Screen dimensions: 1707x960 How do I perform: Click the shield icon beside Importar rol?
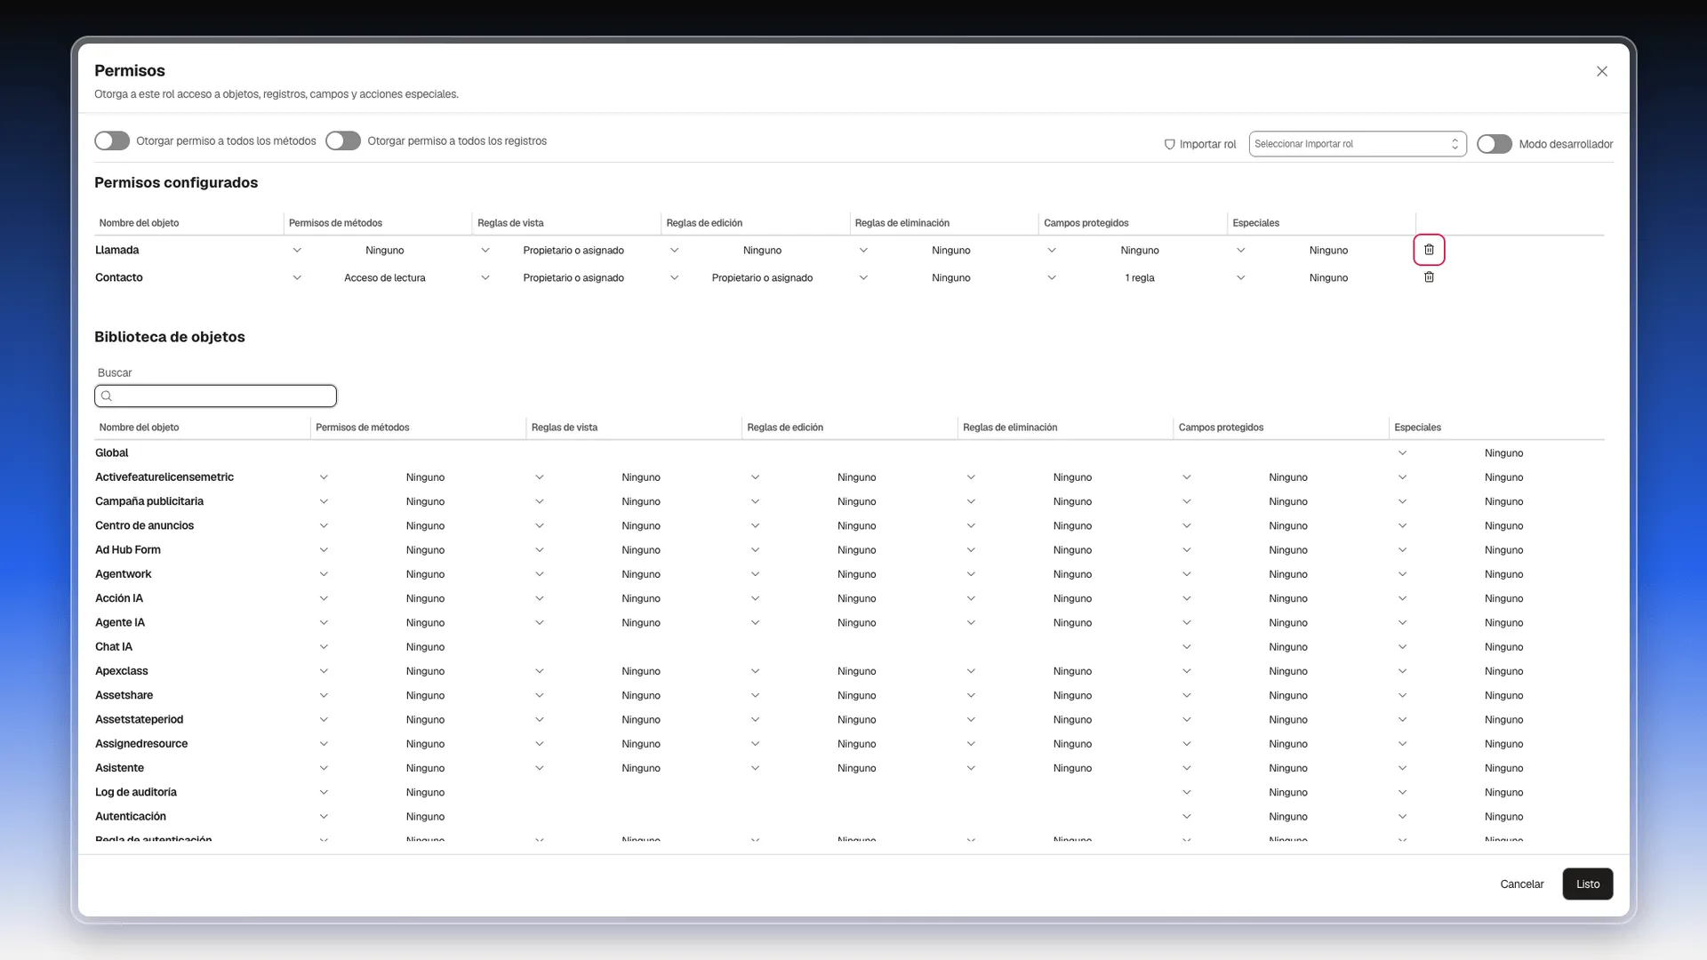pyautogui.click(x=1169, y=144)
